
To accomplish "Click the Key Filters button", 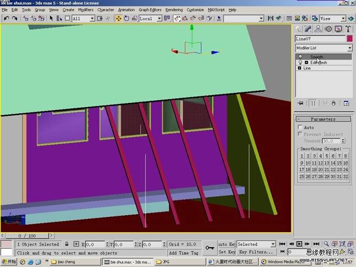I will point(256,252).
